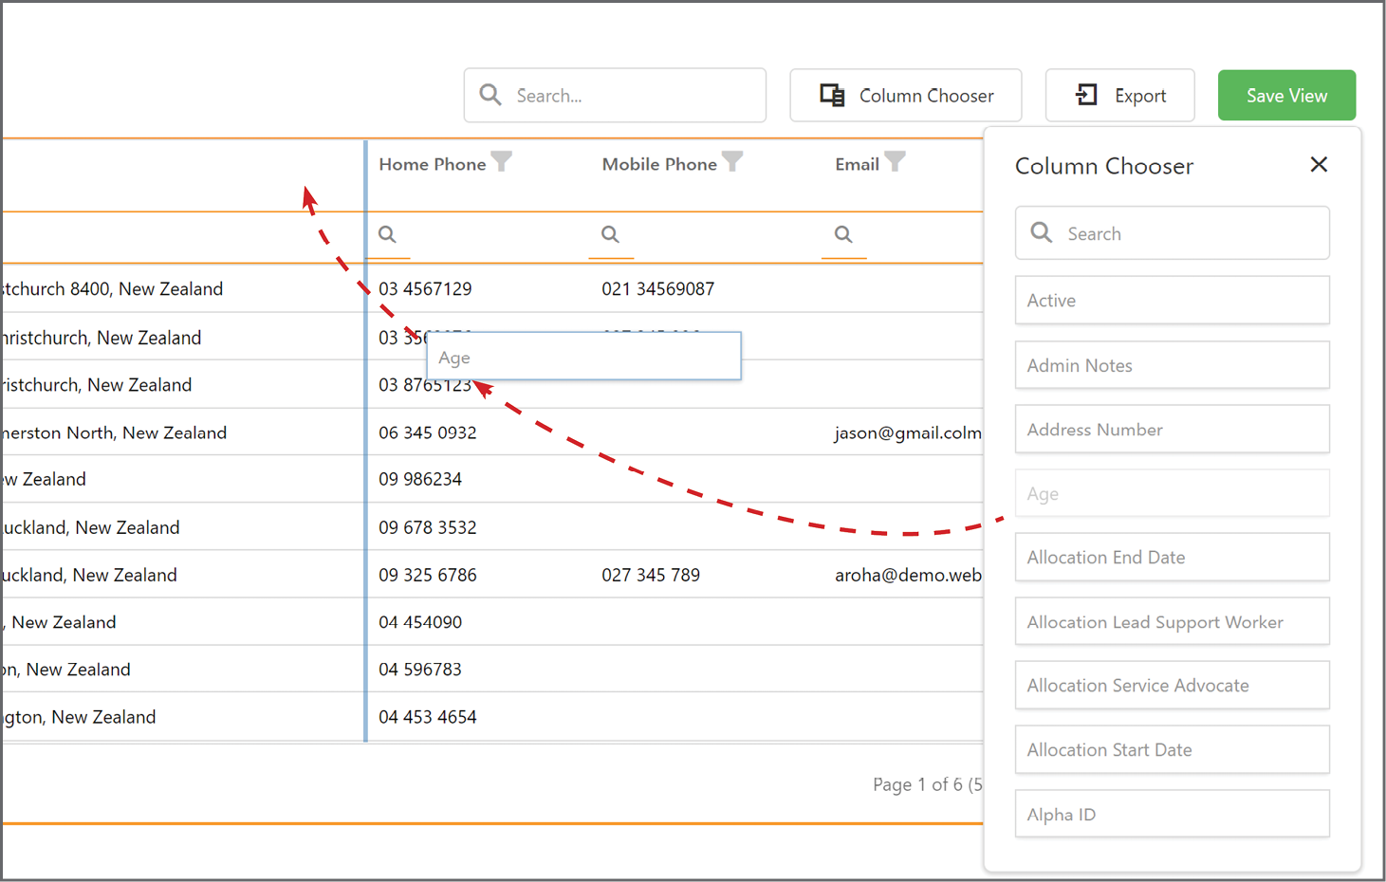This screenshot has height=882, width=1386.
Task: Toggle the Alpha ID column visibility
Action: [x=1173, y=814]
